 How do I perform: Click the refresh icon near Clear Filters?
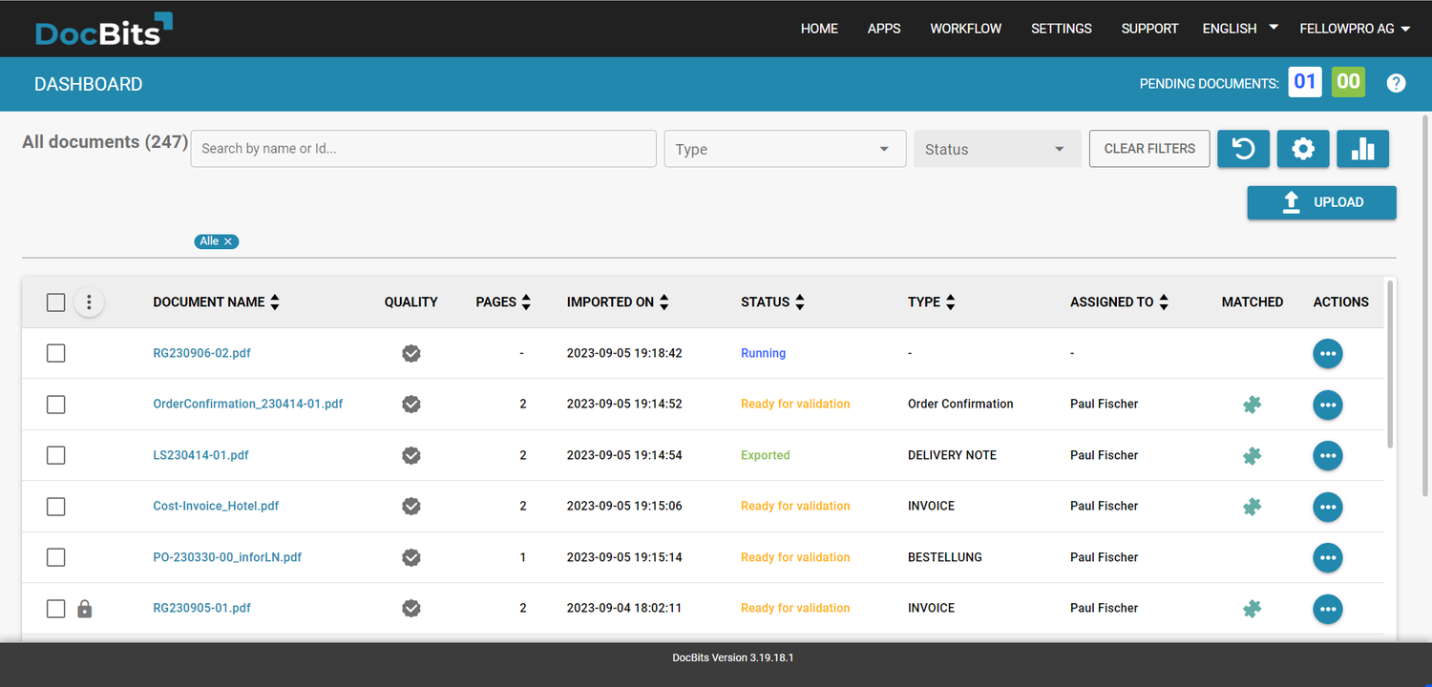pos(1243,149)
